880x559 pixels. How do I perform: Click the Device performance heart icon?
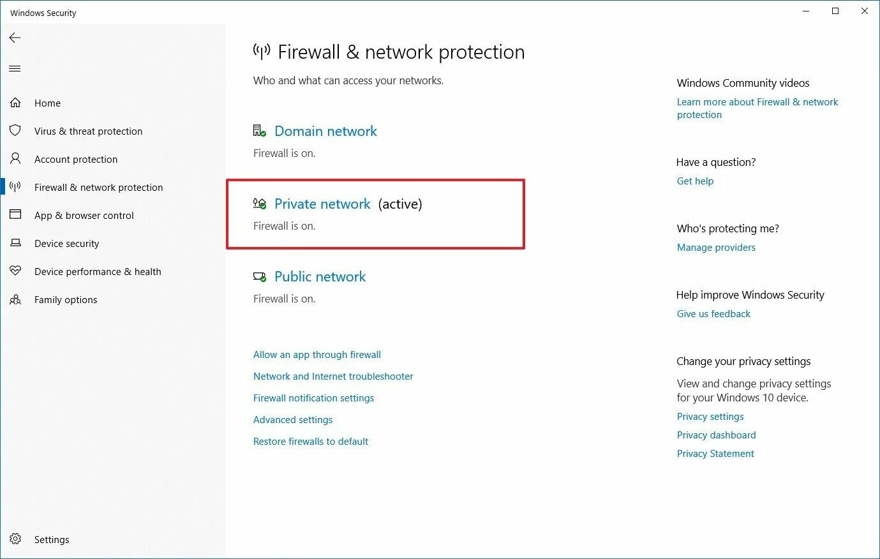point(15,271)
